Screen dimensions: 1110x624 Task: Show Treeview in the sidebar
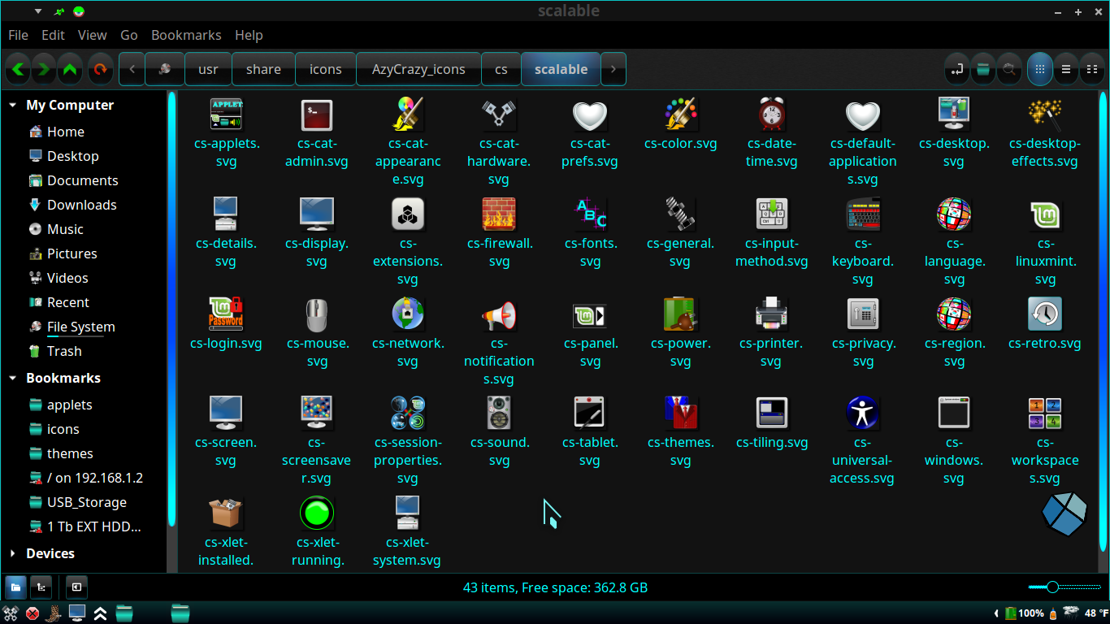tap(41, 587)
